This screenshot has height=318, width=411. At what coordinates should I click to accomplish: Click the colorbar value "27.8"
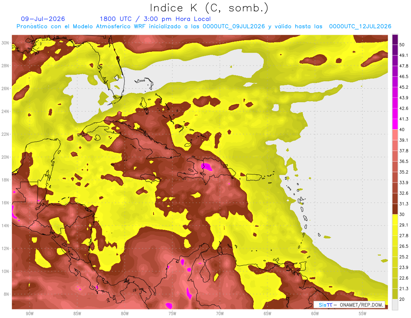click(404, 236)
